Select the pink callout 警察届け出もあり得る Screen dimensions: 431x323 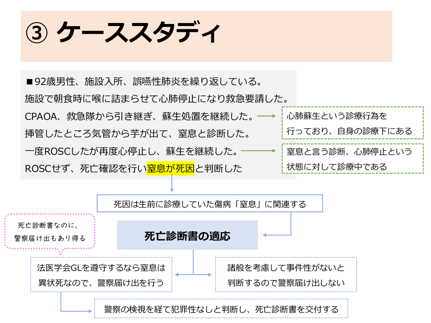pyautogui.click(x=50, y=232)
